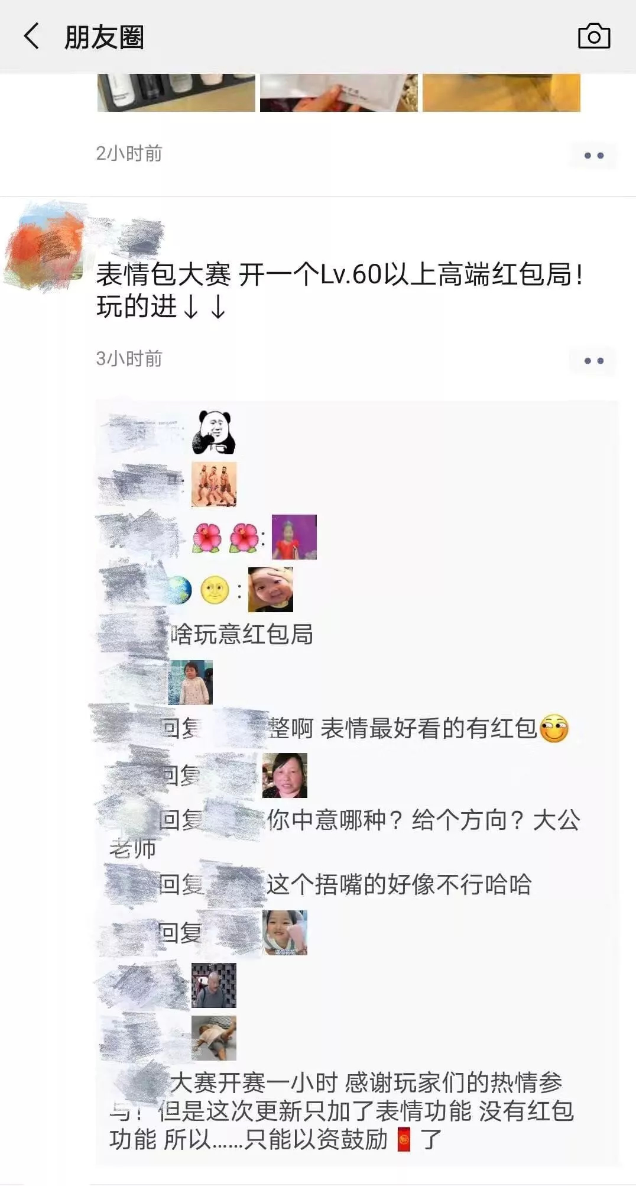Open the older woman face sticker reply

click(285, 775)
